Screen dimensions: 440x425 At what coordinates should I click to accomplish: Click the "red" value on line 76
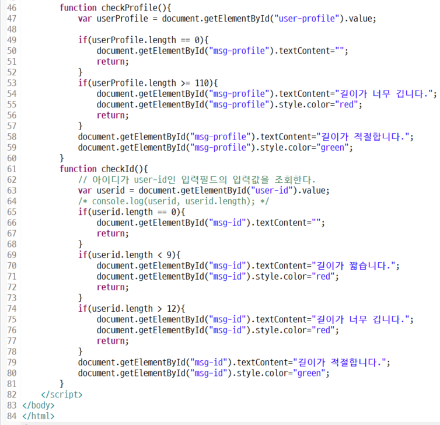click(323, 330)
